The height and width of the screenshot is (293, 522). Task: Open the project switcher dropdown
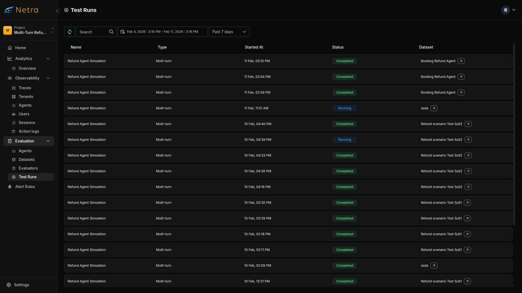[53, 30]
